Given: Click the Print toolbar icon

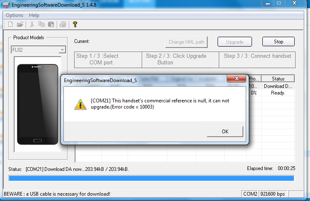Looking at the screenshot, I should [x=63, y=24].
